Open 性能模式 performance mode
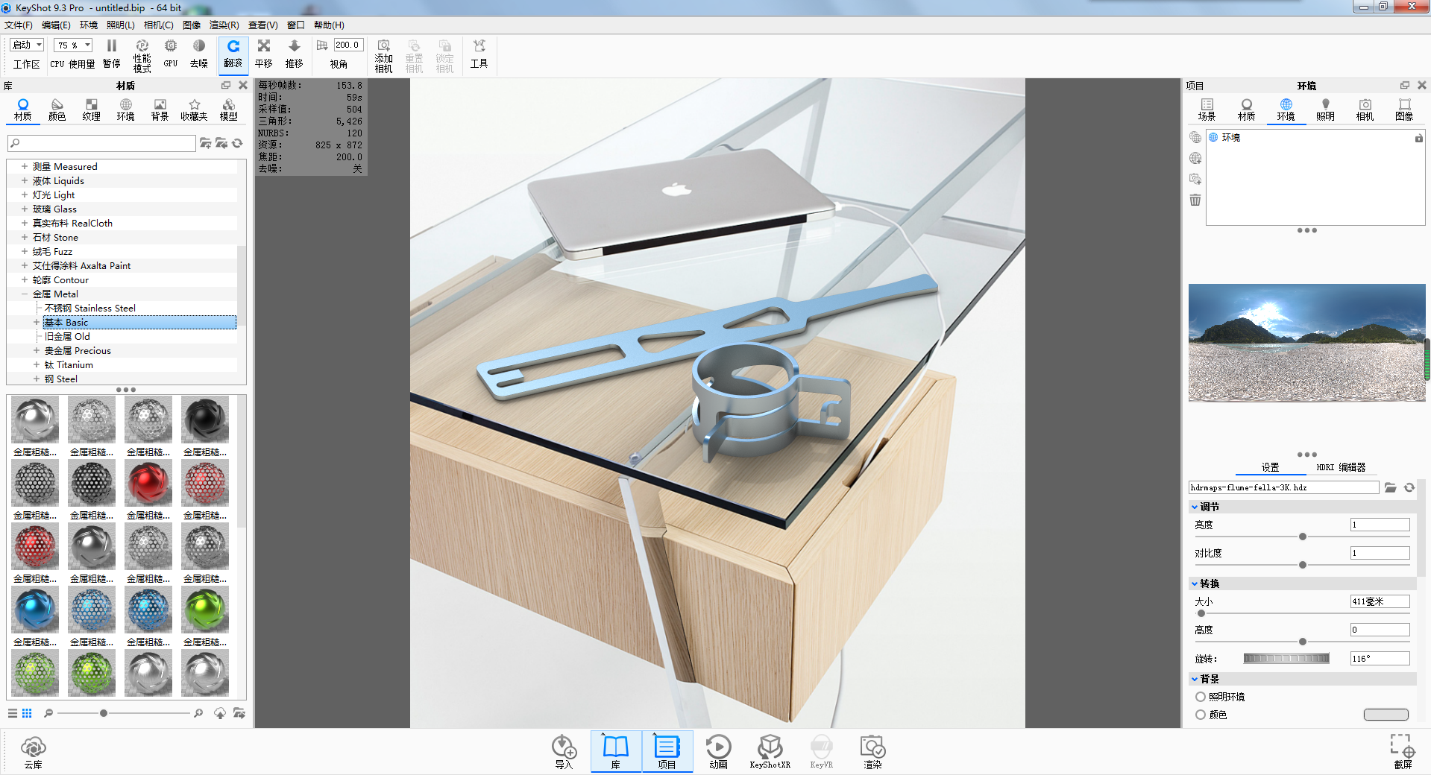 [142, 56]
